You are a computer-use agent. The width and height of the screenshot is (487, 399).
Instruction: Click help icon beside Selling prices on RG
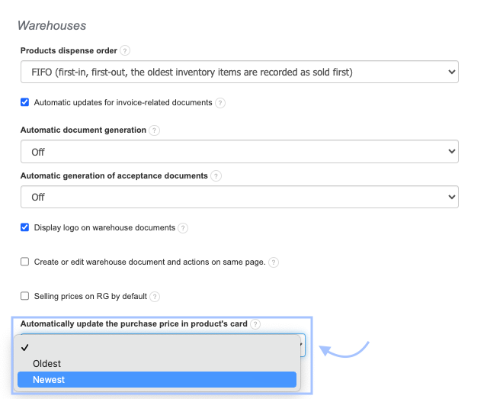point(155,296)
